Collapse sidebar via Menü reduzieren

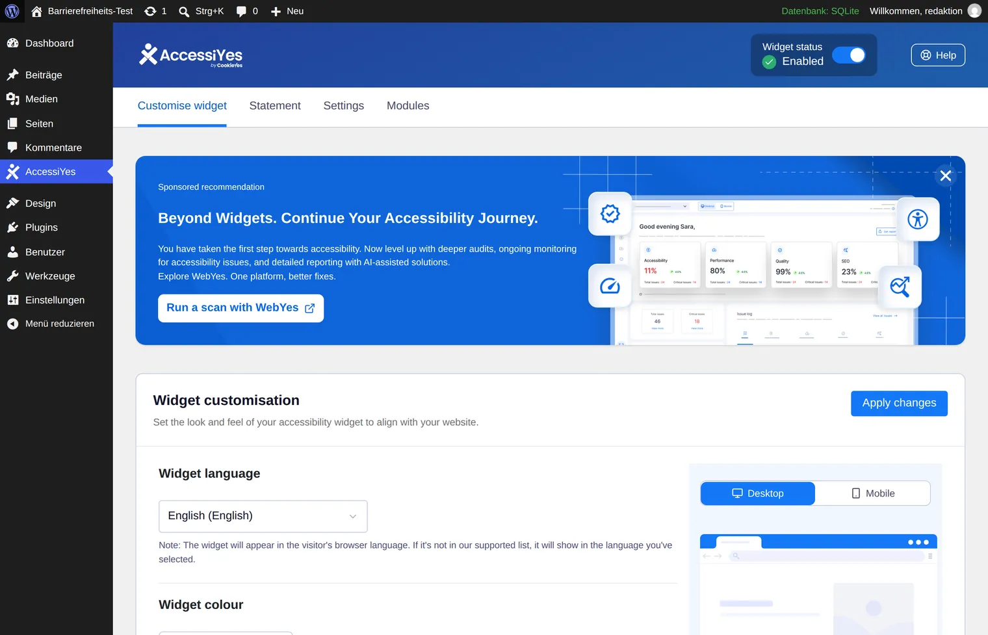pyautogui.click(x=57, y=324)
